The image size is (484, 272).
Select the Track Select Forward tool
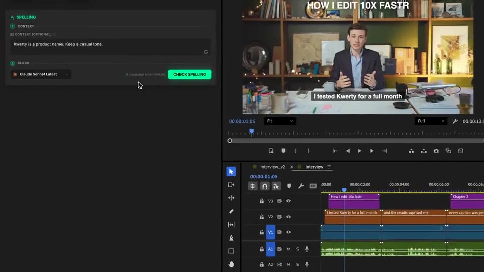coord(231,185)
